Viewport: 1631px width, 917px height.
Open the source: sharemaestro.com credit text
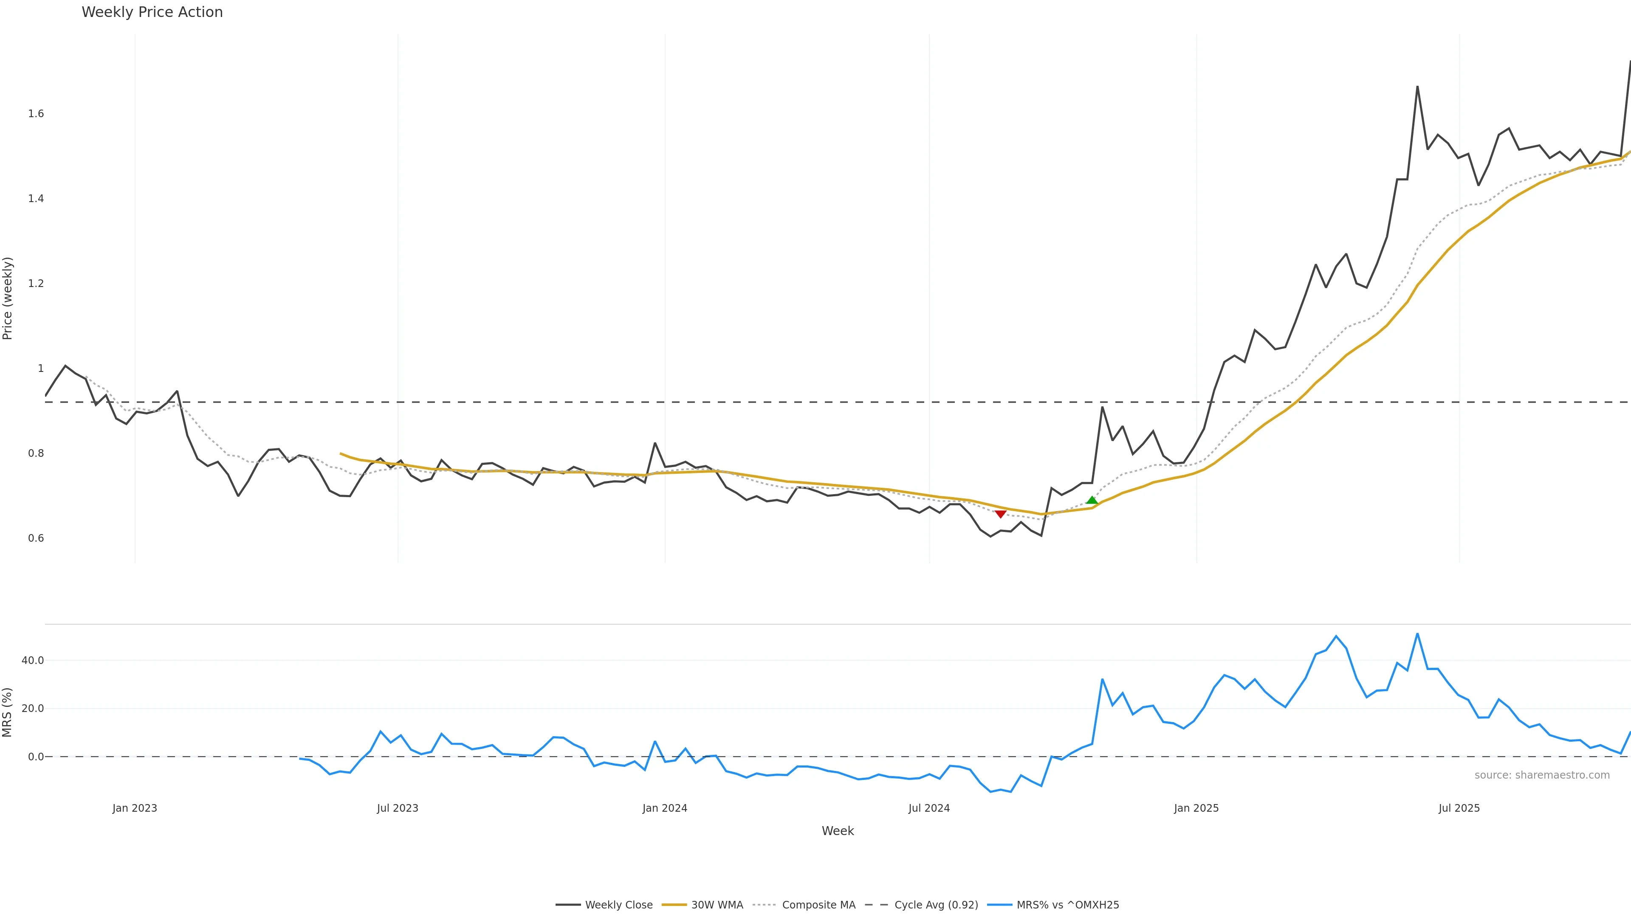click(1542, 775)
